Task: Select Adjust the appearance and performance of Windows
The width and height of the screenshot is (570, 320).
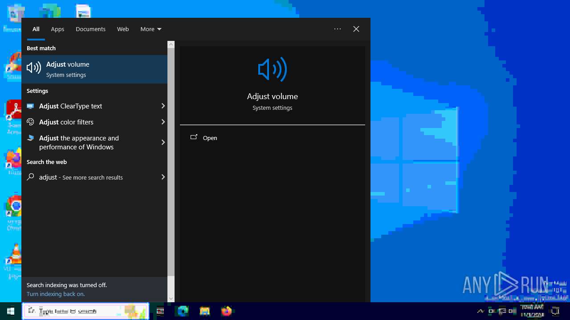Action: pyautogui.click(x=94, y=142)
